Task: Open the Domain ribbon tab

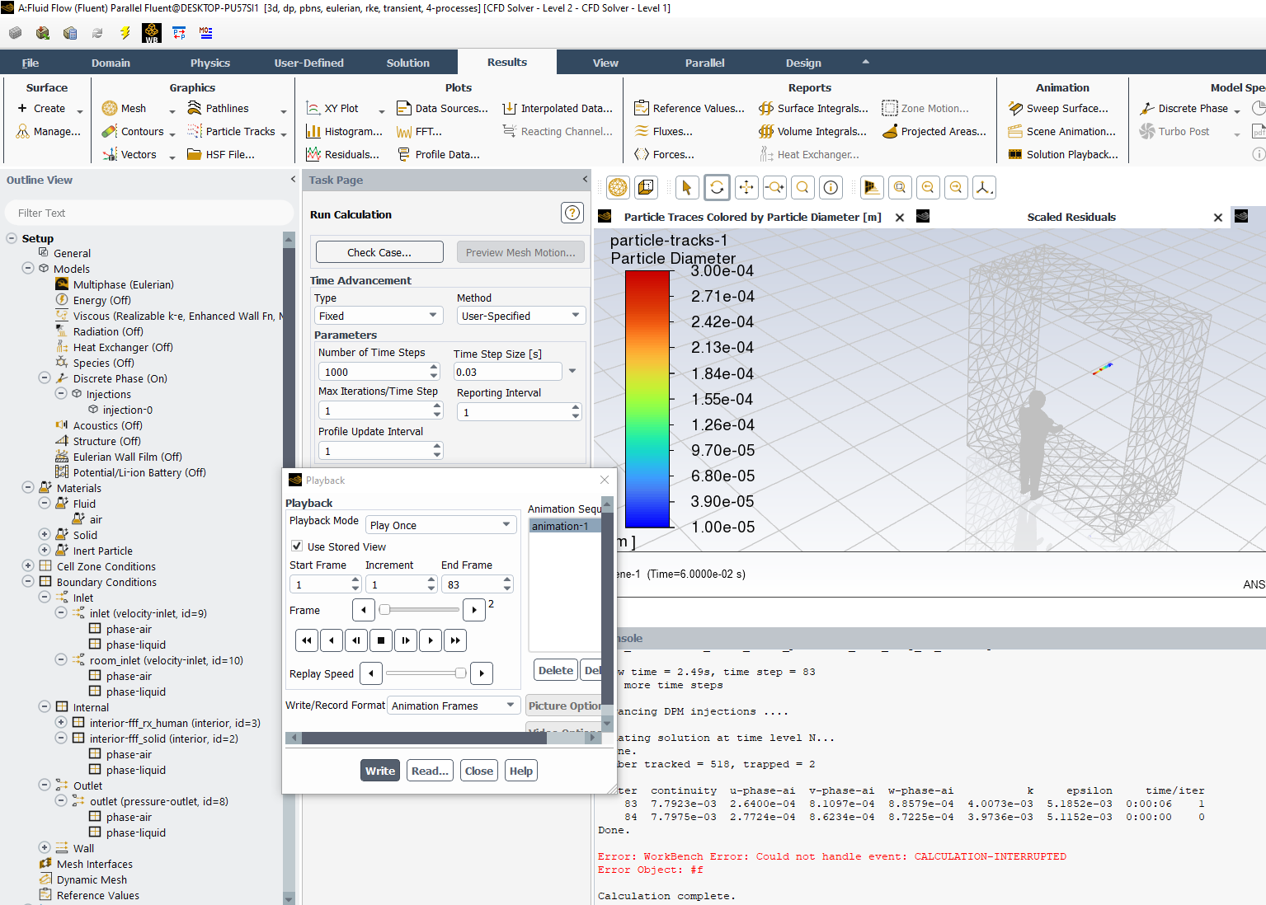Action: point(111,63)
